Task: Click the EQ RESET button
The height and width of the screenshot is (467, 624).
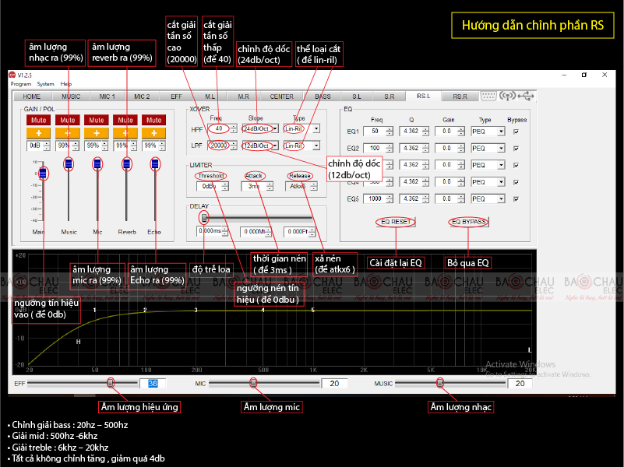Action: pos(396,222)
